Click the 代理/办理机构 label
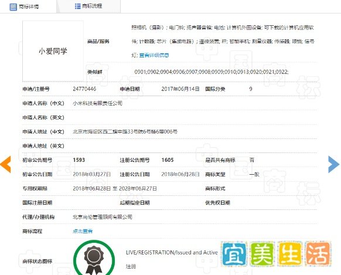341x275 pixels. [38, 217]
